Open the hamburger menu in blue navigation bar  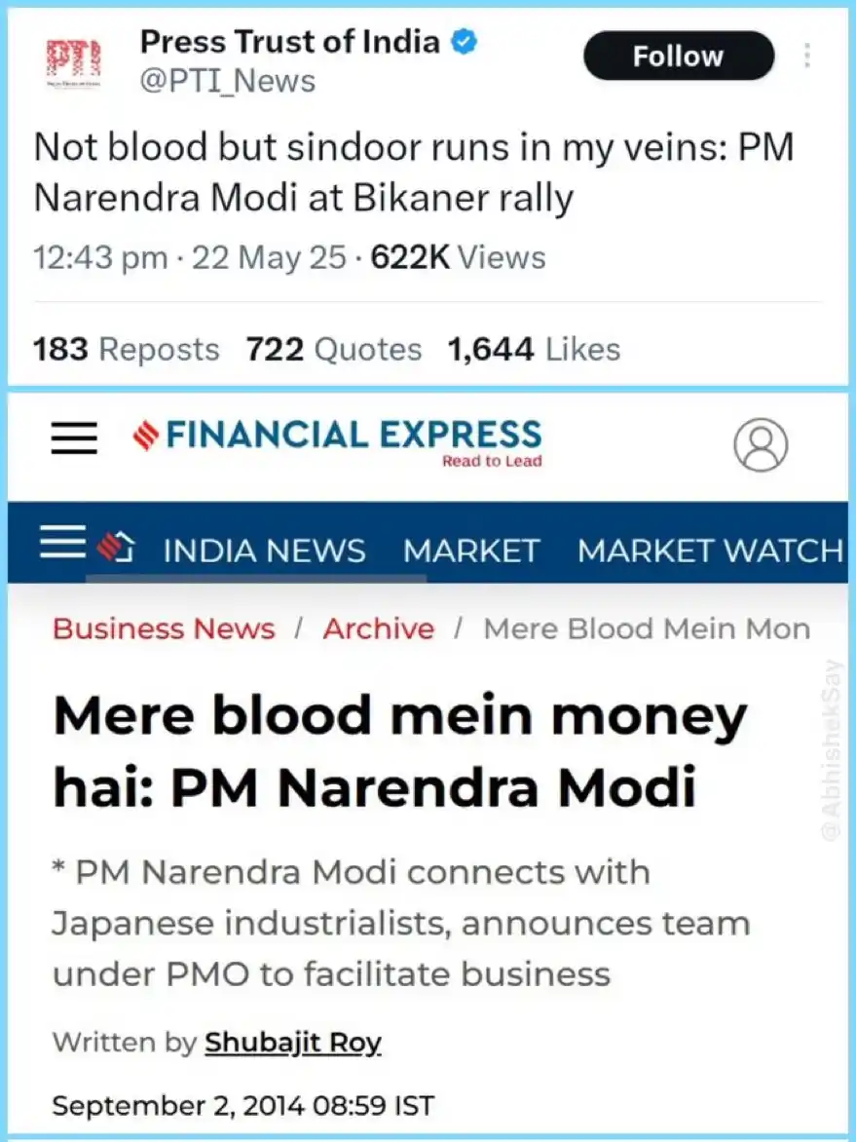point(62,542)
